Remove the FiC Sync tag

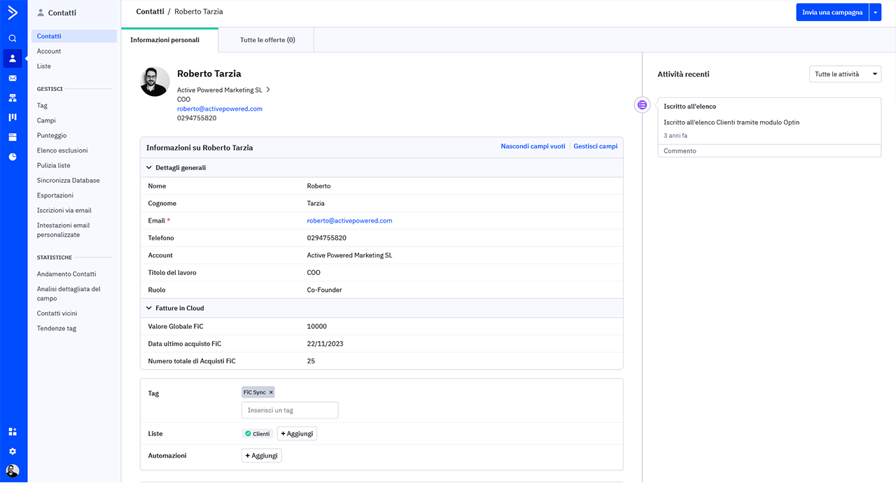(271, 393)
